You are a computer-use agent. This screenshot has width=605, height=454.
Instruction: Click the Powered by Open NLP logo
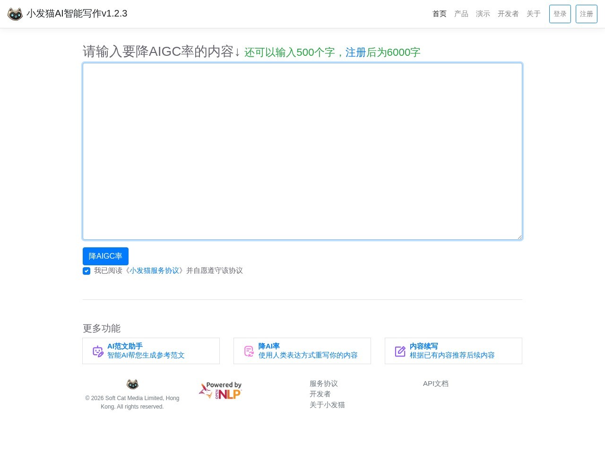point(220,391)
